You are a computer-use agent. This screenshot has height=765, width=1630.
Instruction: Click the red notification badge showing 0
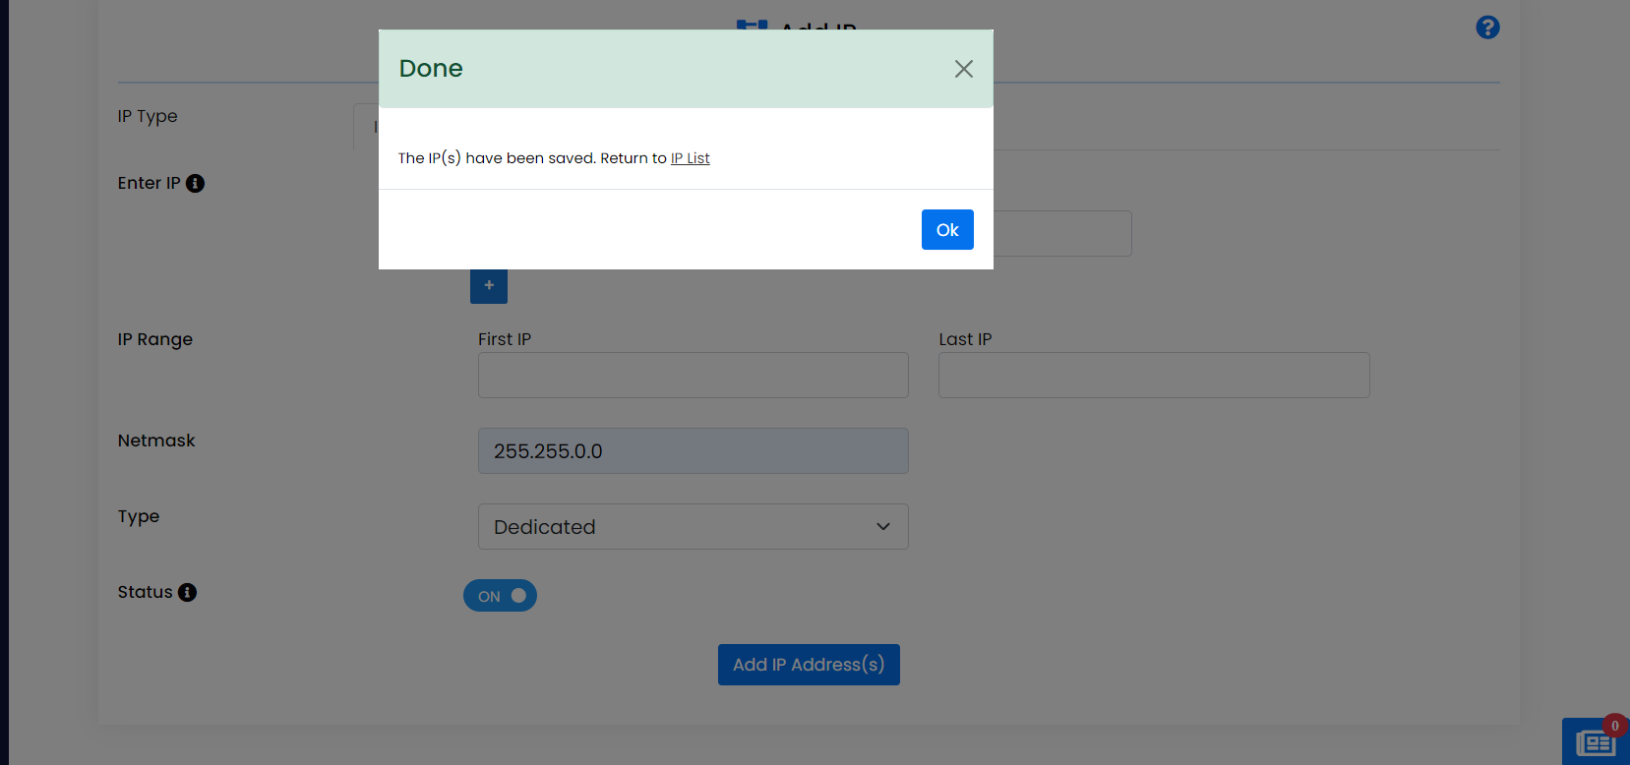coord(1614,727)
